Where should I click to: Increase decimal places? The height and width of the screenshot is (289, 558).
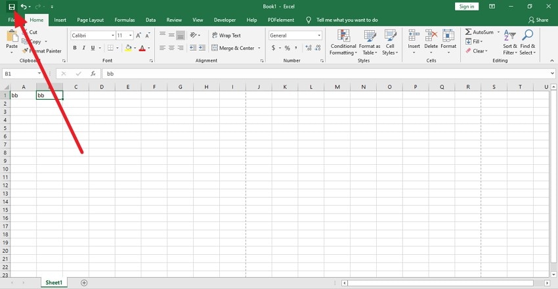pos(309,48)
